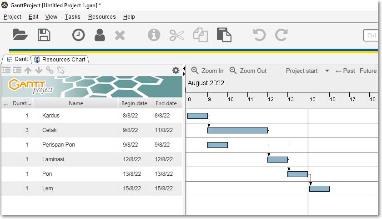382x219 pixels.
Task: Click the Paste clipboard icon
Action: (224, 35)
